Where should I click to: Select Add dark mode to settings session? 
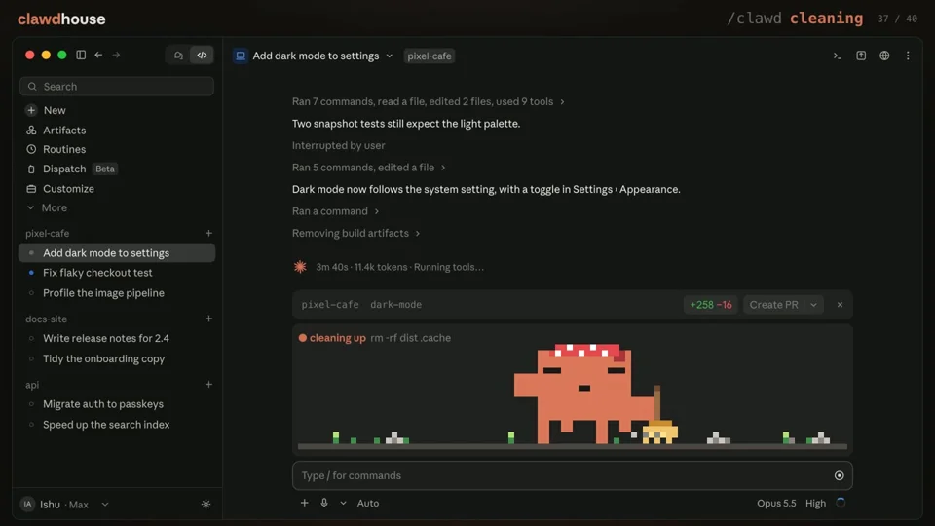pyautogui.click(x=117, y=253)
